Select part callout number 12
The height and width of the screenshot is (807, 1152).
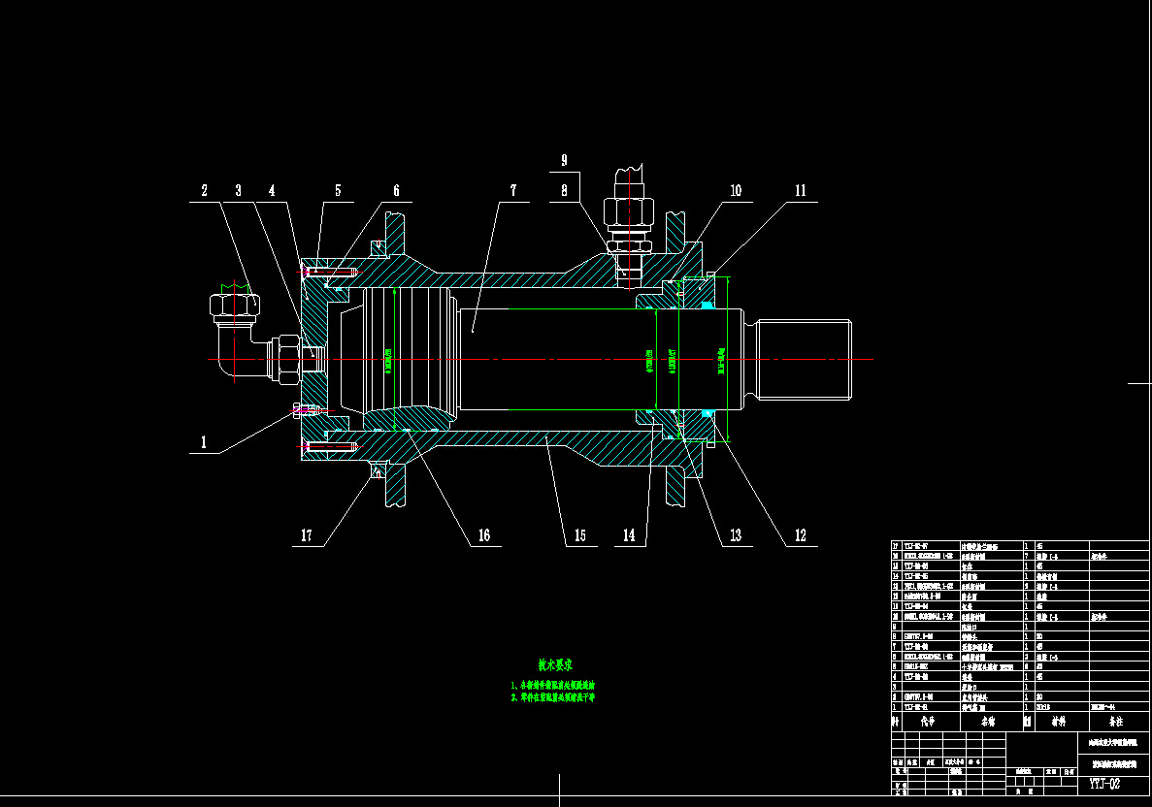(800, 535)
